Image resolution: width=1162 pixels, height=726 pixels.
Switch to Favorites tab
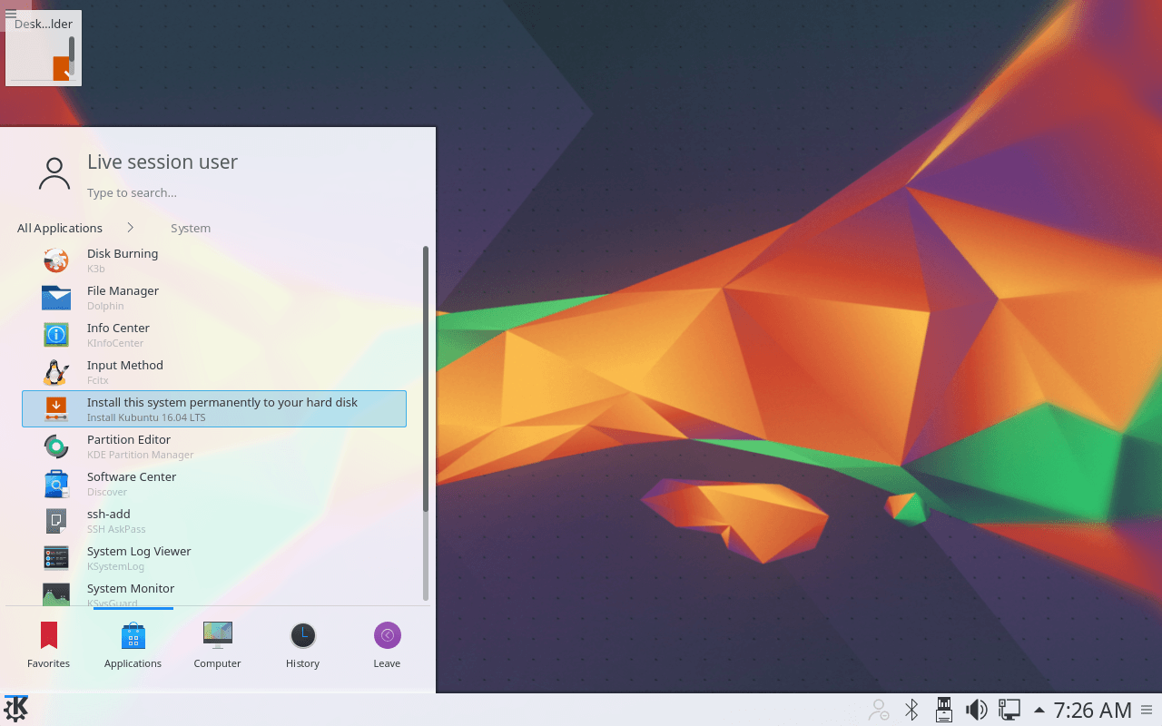tap(48, 645)
